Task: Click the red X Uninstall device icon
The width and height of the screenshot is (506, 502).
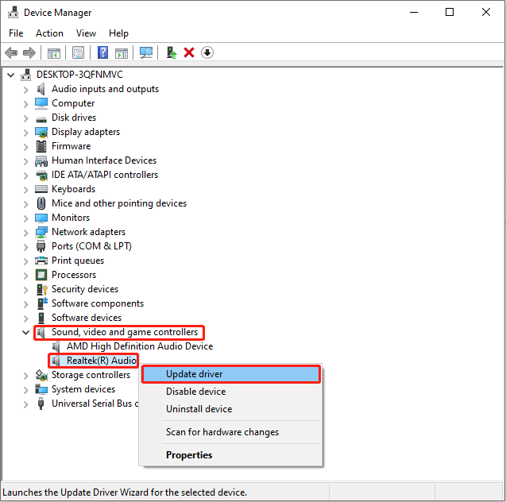Action: [x=189, y=52]
